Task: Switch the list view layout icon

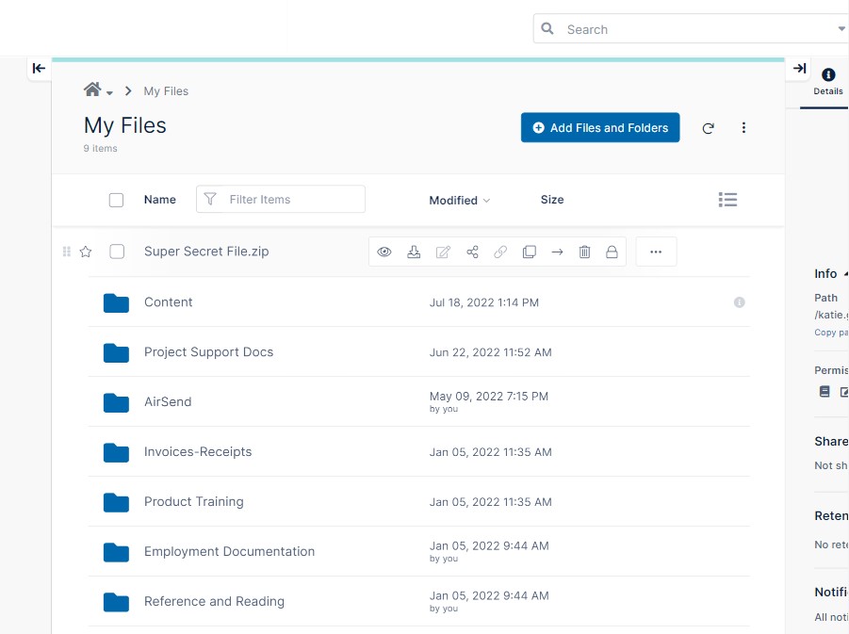Action: (727, 200)
